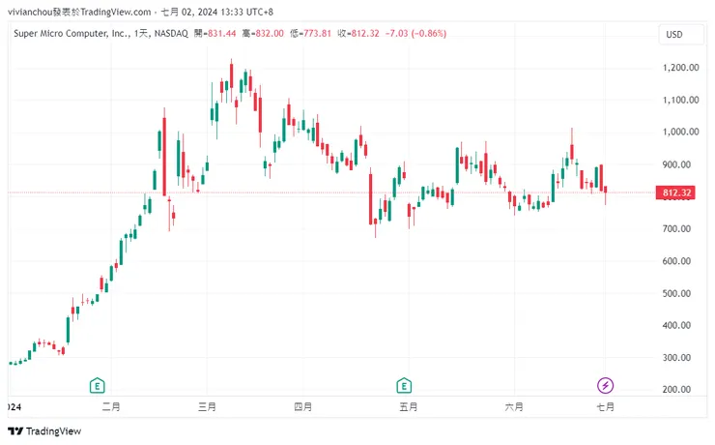The image size is (715, 445).
Task: Select the 三月 label on the time axis
Action: (207, 407)
